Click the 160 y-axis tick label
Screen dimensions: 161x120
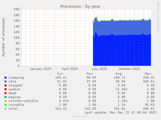tap(17, 21)
